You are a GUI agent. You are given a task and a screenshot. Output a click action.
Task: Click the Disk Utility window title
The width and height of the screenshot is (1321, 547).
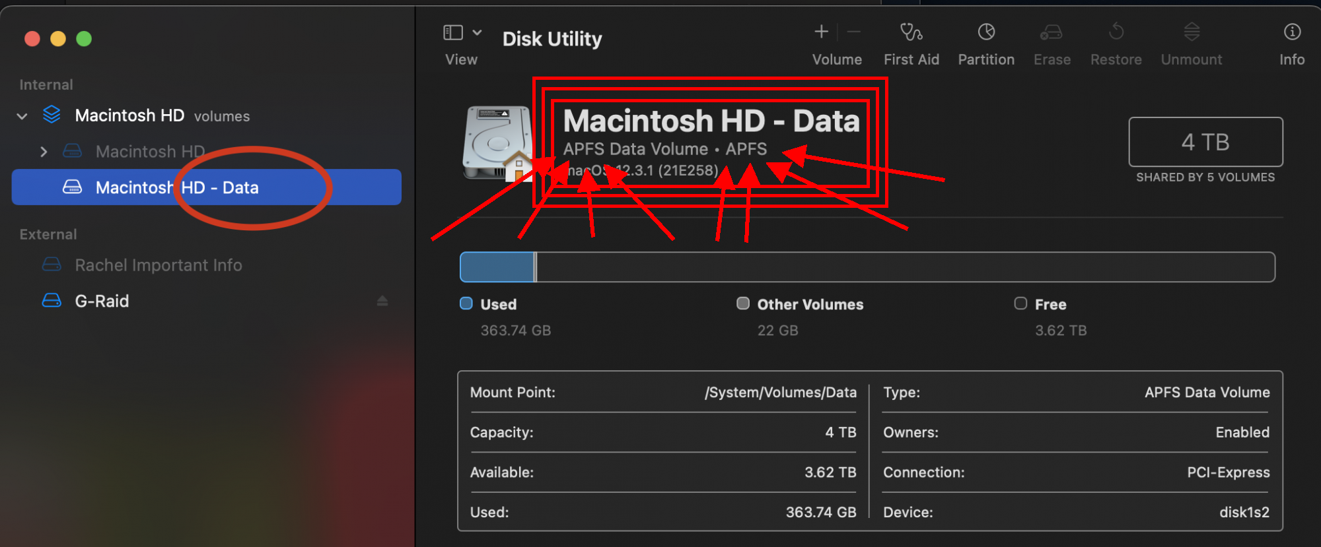click(x=552, y=39)
